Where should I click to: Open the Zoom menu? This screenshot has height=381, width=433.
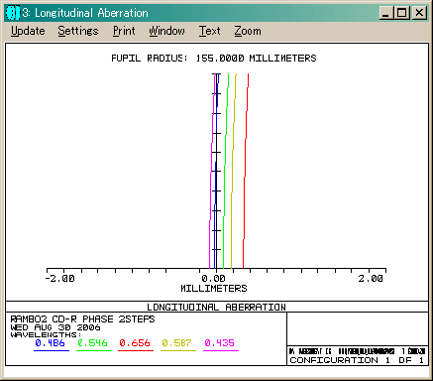point(248,31)
